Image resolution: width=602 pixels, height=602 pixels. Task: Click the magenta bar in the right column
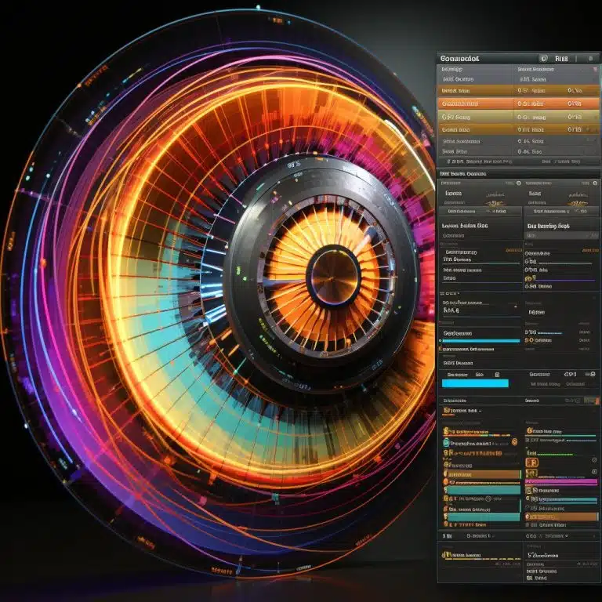(561, 481)
